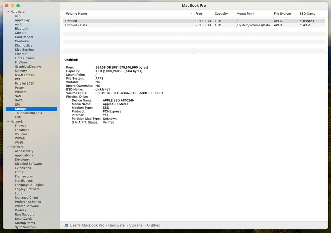
Task: Select Extensions in the sidebar
Action: pyautogui.click(x=23, y=168)
